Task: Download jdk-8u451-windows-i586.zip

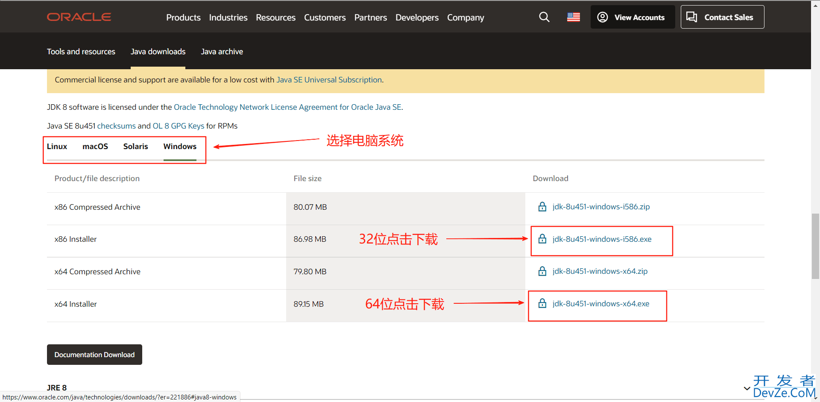Action: coord(601,207)
